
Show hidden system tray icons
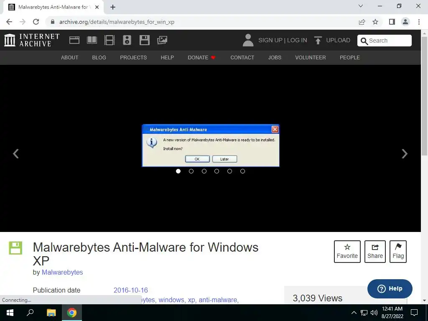(354, 313)
